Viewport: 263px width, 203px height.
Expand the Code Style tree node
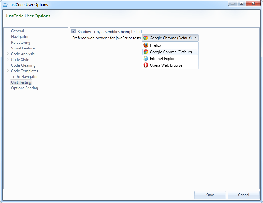tap(8, 59)
